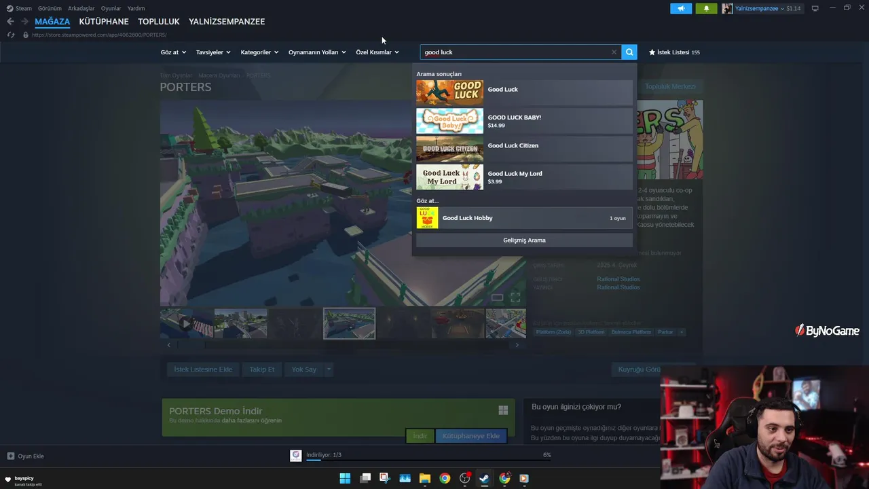Screen dimensions: 869x489
Task: Click the Kütüphaneye Ekle button
Action: (471, 436)
